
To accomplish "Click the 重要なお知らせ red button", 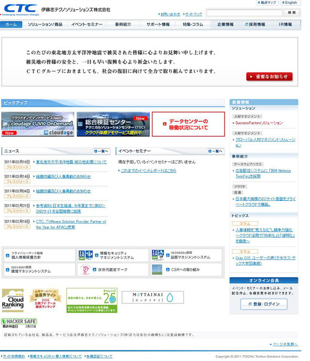I will pos(269,77).
